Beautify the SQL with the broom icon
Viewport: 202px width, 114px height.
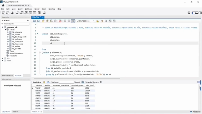click(102, 21)
